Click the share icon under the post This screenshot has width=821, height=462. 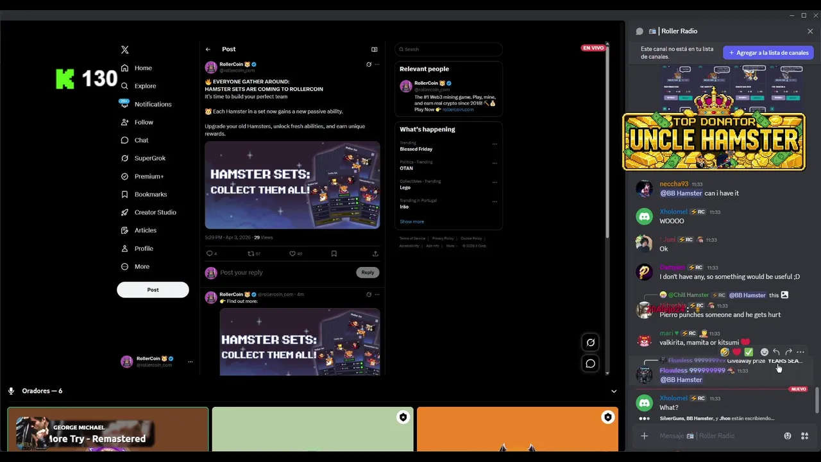pos(375,253)
